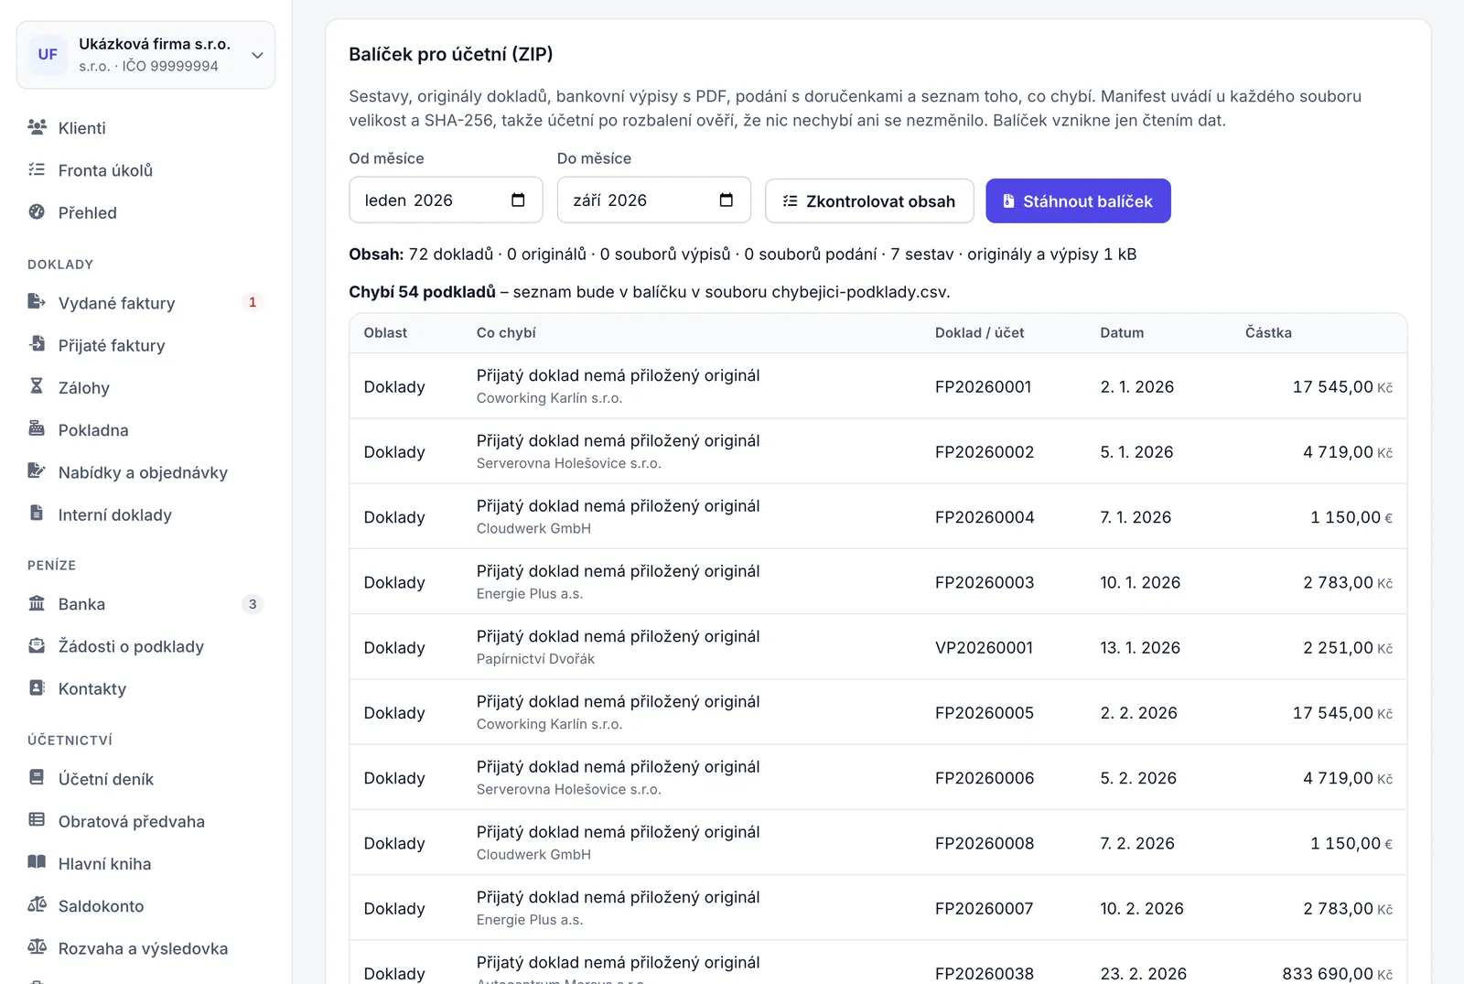Click the UF company avatar
Viewport: 1464px width, 984px height.
coord(48,54)
